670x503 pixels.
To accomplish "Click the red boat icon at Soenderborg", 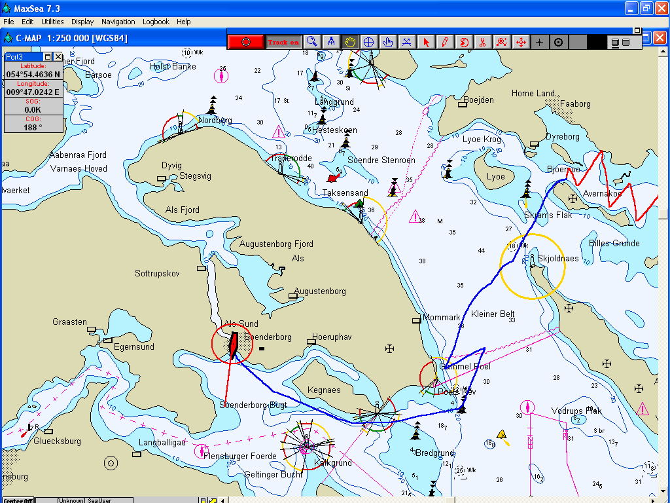I will coord(234,345).
